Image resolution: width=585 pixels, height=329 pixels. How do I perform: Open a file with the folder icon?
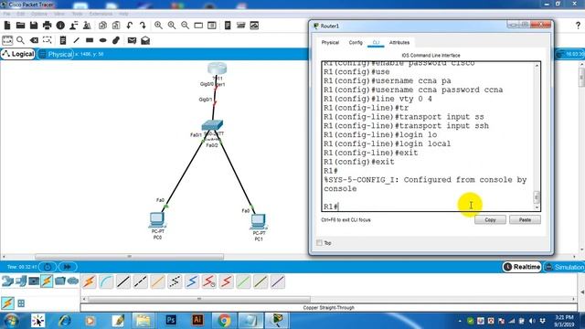(x=20, y=26)
